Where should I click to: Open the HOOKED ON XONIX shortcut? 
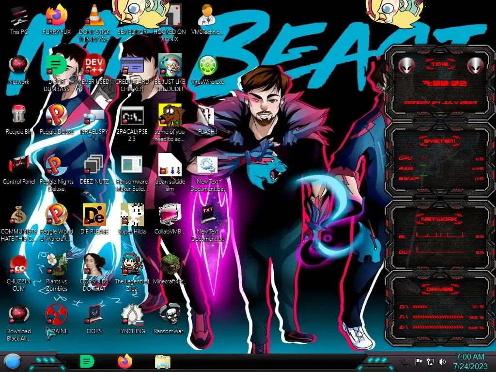(170, 22)
